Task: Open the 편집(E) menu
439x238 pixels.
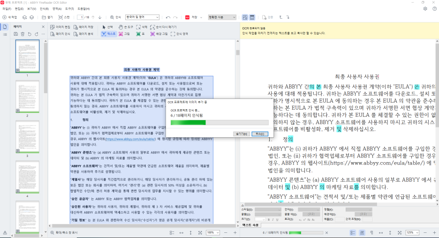Action: [19, 9]
